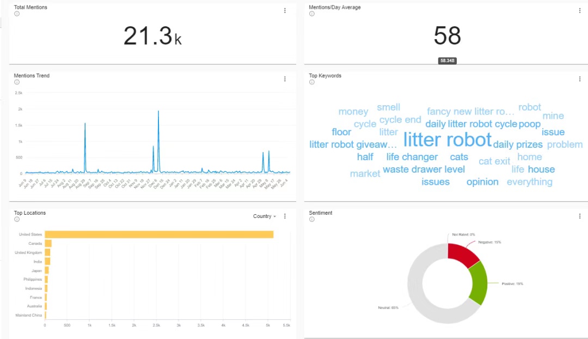Select the "waste drawer level" keyword
588x339 pixels.
click(424, 169)
